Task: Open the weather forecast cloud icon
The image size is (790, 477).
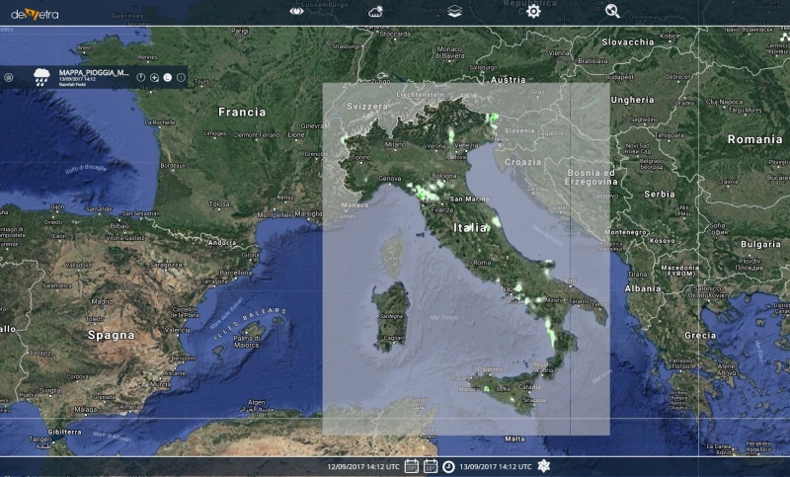Action: pyautogui.click(x=376, y=12)
